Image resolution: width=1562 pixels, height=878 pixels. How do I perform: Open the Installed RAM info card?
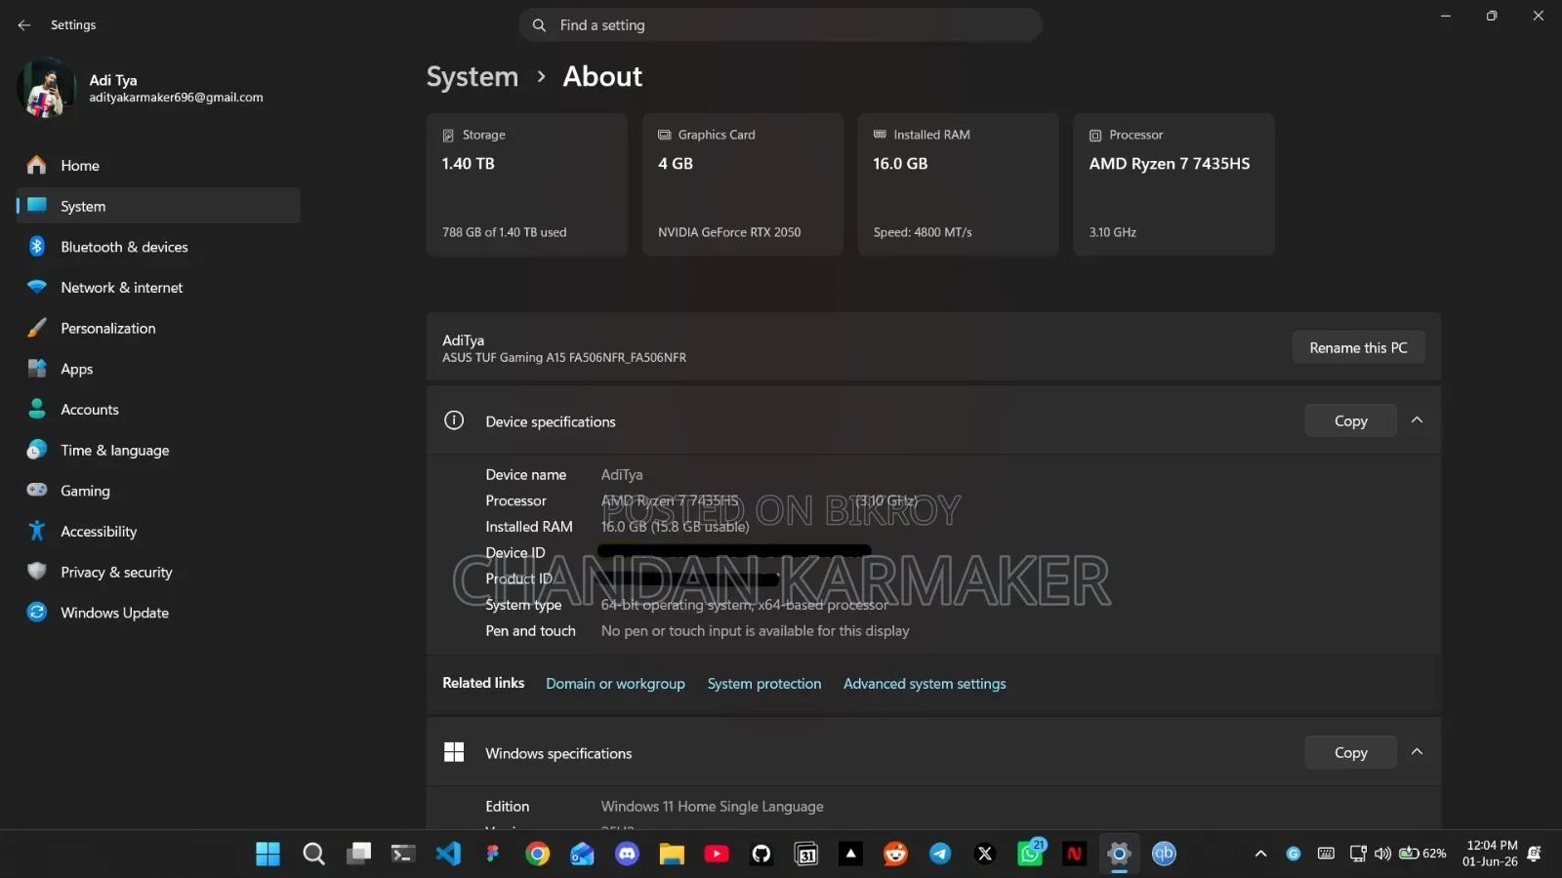(x=958, y=184)
